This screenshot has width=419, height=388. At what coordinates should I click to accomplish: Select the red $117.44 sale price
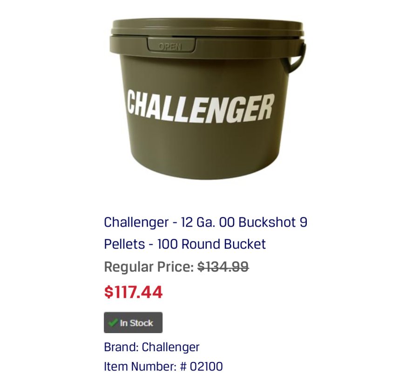(133, 292)
